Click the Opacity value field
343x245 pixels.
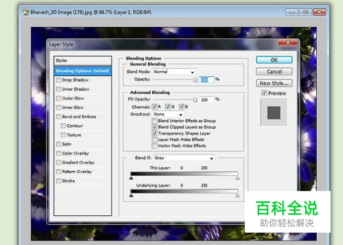pyautogui.click(x=206, y=80)
